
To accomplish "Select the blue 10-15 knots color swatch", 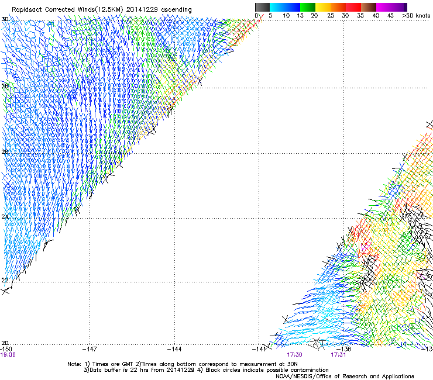I will click(x=293, y=7).
